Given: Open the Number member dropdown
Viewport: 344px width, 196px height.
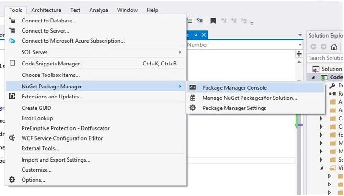Looking at the screenshot, I should point(300,45).
